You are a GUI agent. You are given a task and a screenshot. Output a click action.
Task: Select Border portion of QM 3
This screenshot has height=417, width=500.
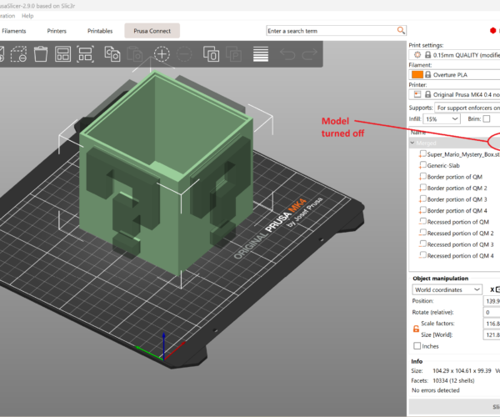[457, 199]
